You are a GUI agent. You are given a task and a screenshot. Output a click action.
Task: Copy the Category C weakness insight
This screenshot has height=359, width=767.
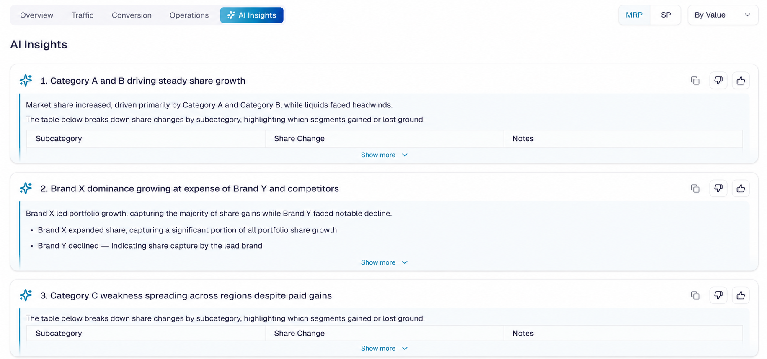click(x=695, y=295)
